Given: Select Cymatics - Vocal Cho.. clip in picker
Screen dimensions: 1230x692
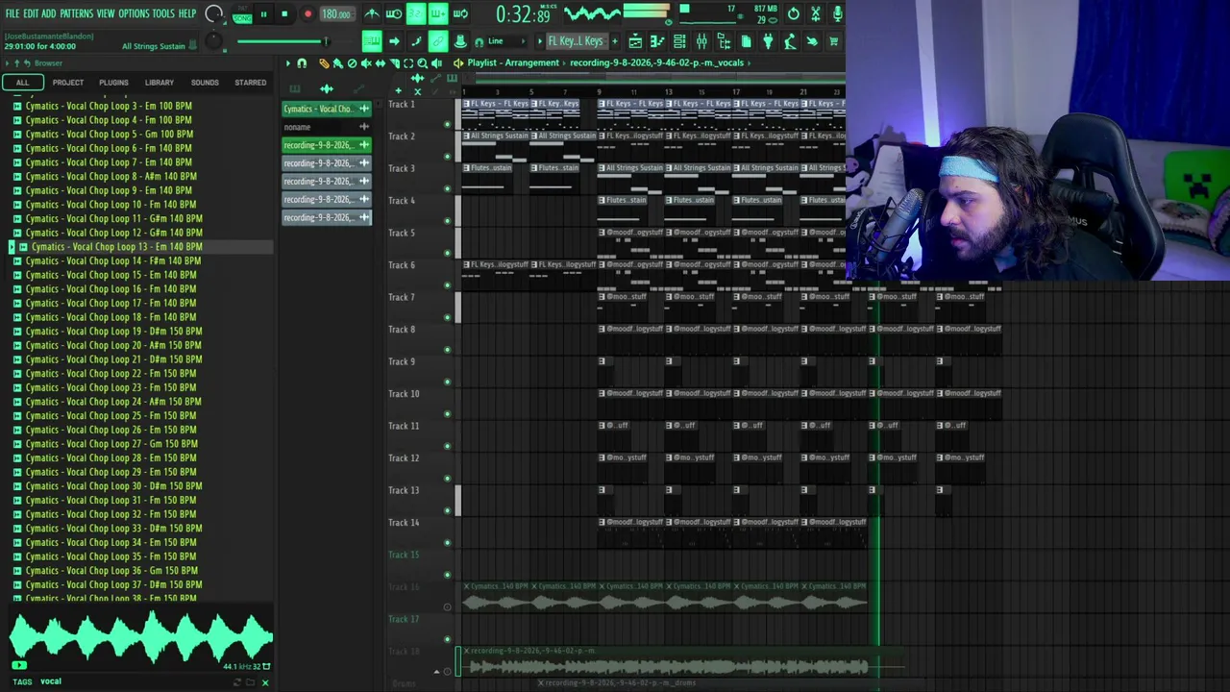Looking at the screenshot, I should point(327,109).
